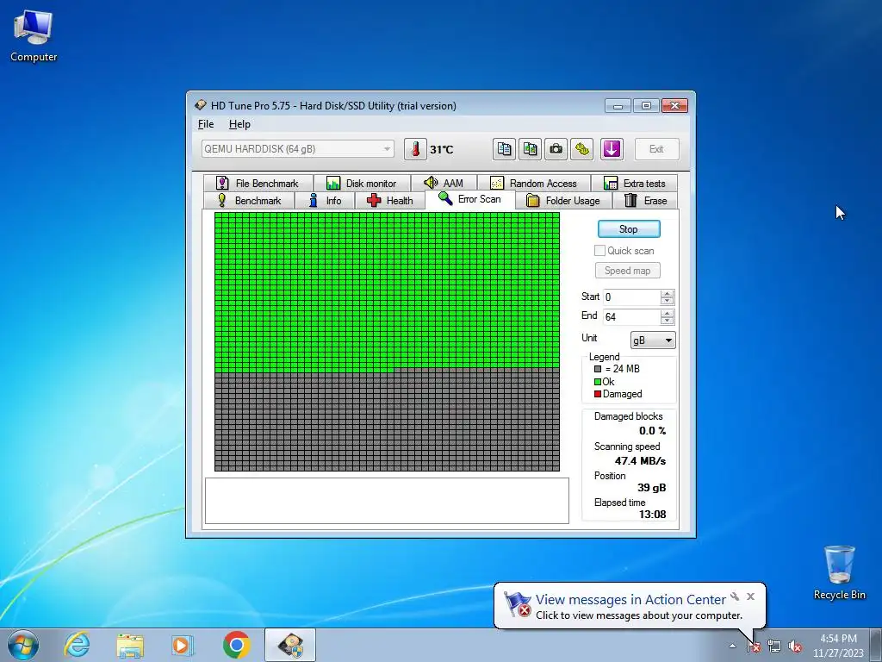Switch to the Benchmark tab

tap(249, 200)
